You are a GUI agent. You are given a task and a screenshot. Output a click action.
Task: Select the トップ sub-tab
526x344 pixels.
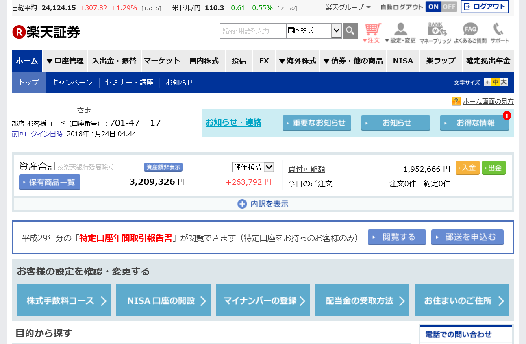(x=28, y=83)
